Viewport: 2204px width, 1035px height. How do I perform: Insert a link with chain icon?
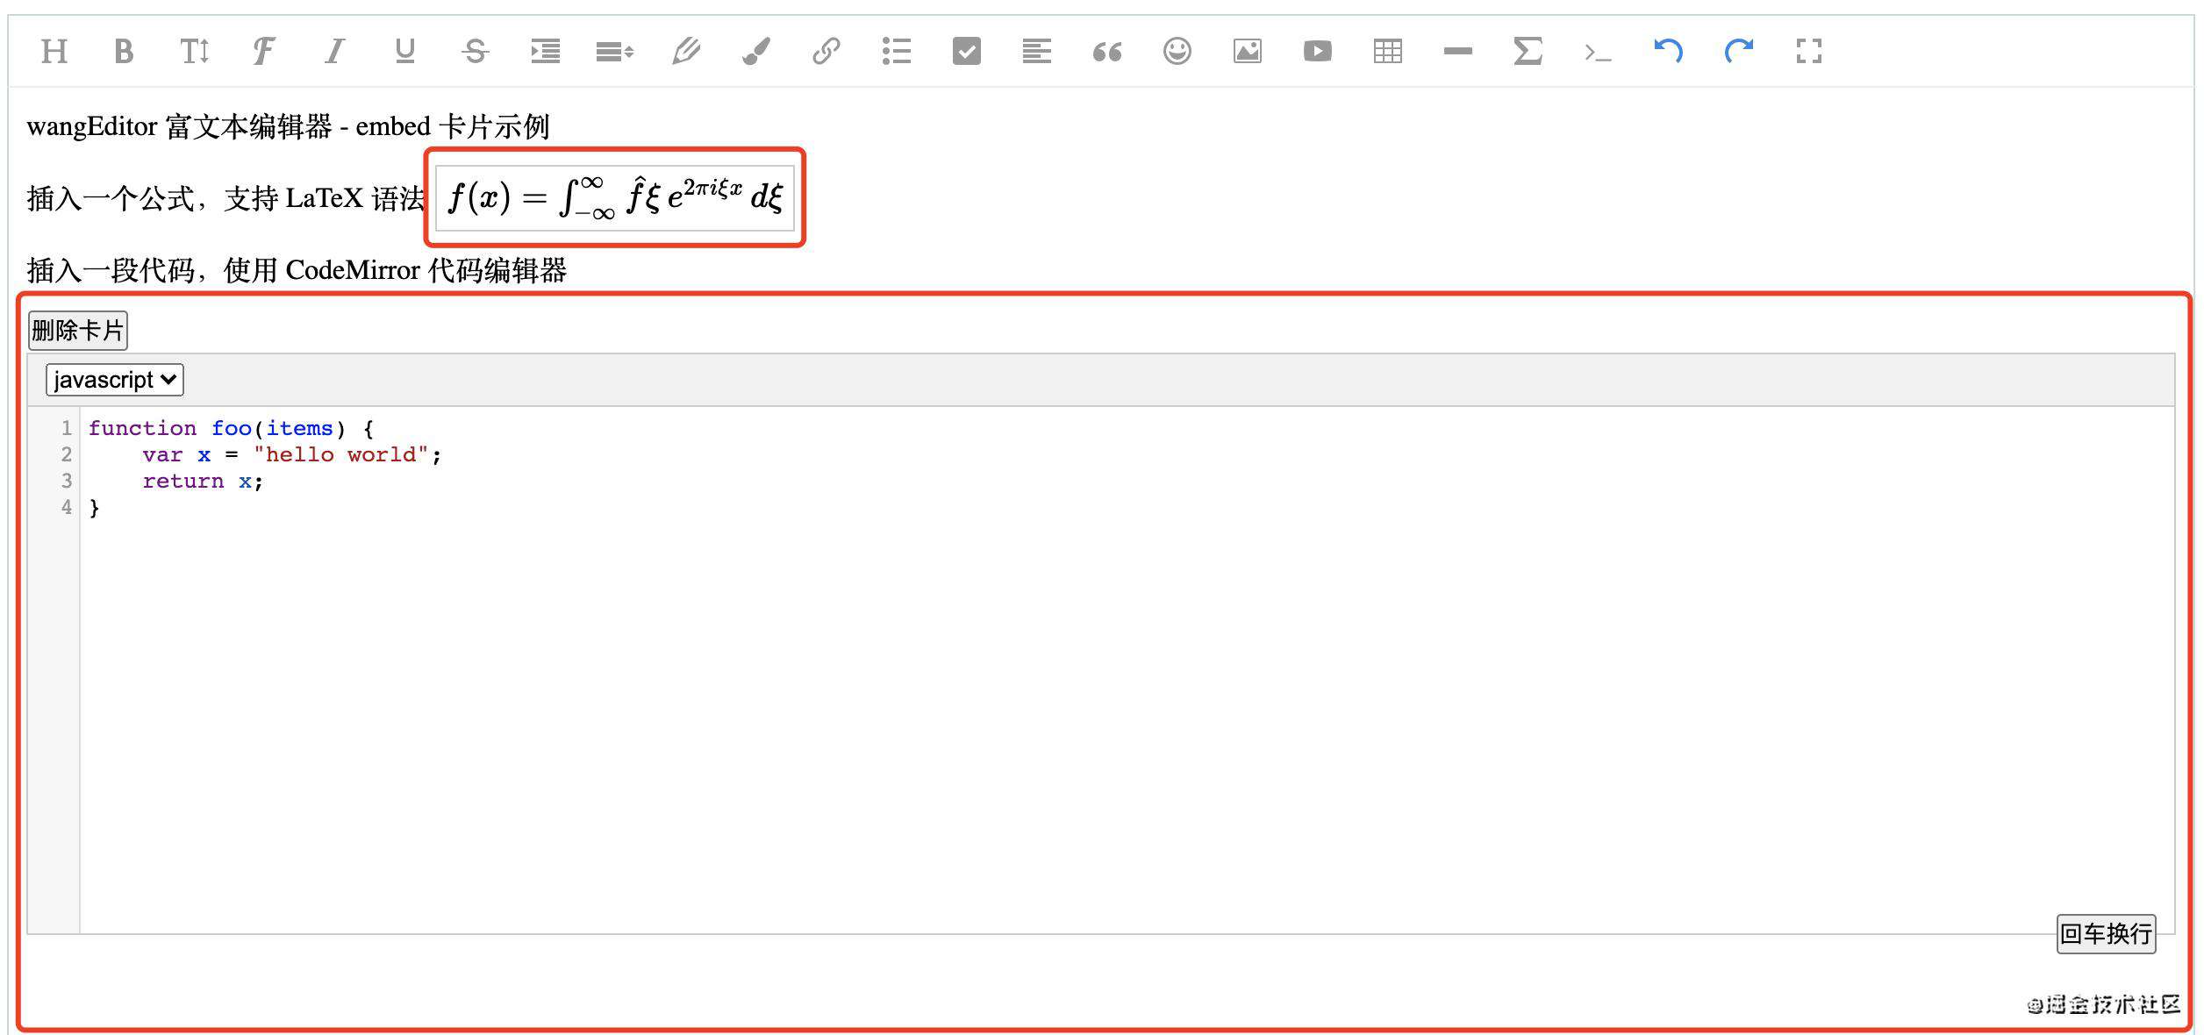pyautogui.click(x=826, y=51)
